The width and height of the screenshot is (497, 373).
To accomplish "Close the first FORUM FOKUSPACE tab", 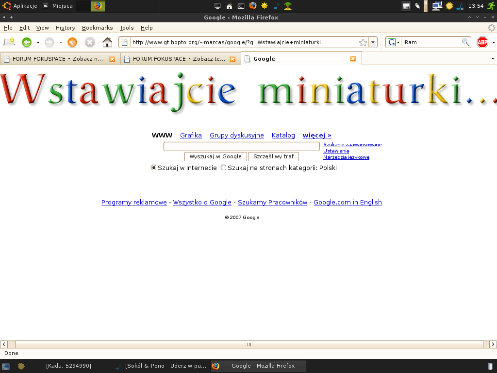I will click(x=112, y=59).
